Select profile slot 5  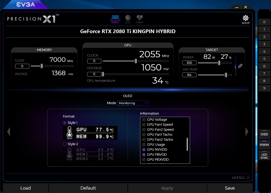[x=264, y=59]
